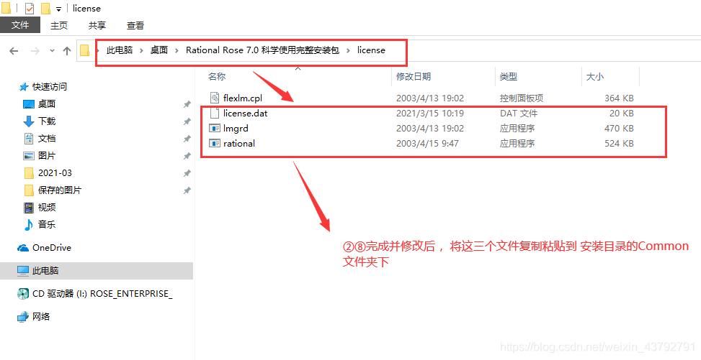Viewport: 701px width, 360px height.
Task: Click the rational file name
Action: pos(239,144)
